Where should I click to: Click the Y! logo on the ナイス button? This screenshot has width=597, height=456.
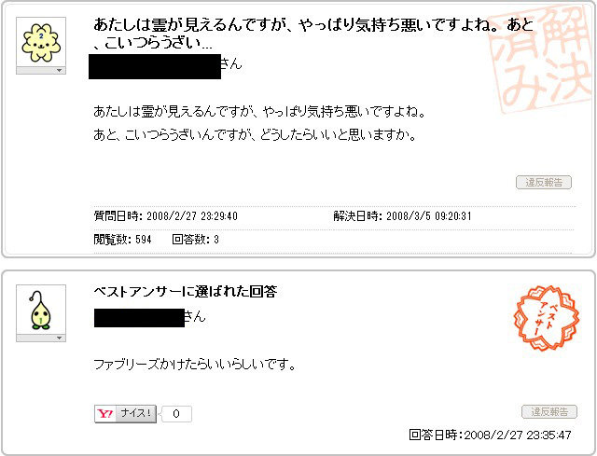point(105,414)
